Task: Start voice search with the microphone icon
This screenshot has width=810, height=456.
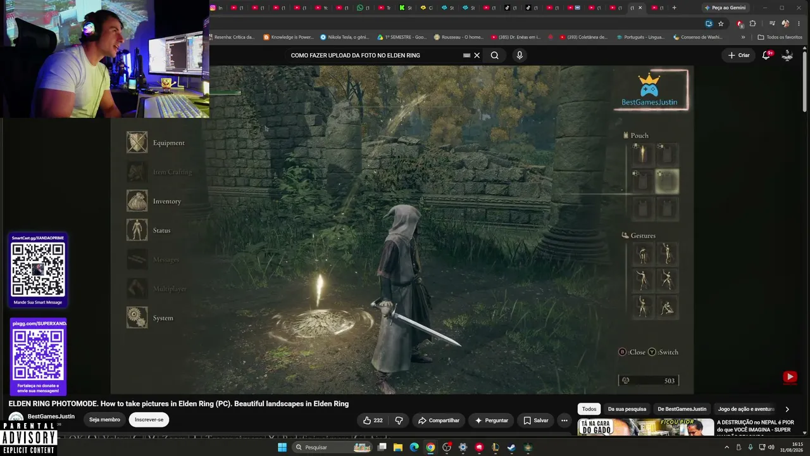Action: tap(520, 55)
